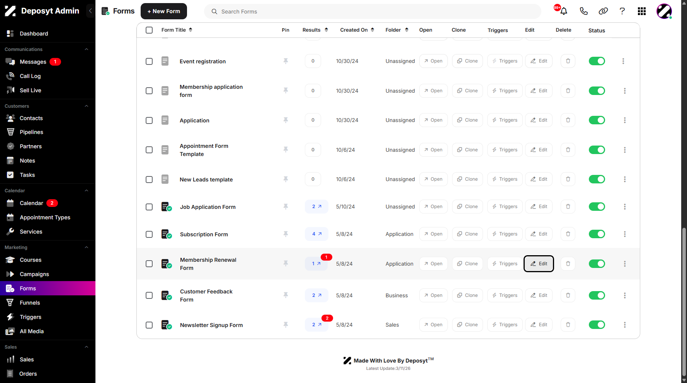This screenshot has height=383, width=687.
Task: Collapse the Customers sidebar section
Action: (x=87, y=106)
